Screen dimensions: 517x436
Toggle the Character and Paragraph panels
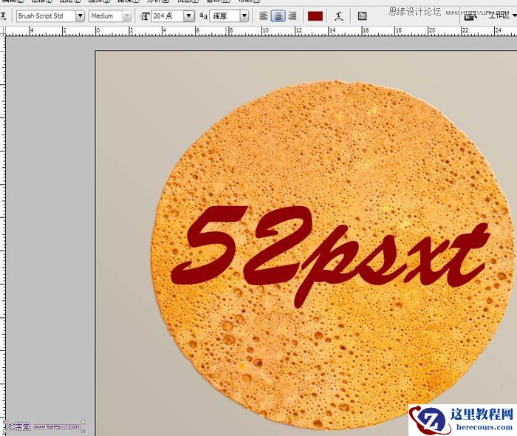[362, 16]
